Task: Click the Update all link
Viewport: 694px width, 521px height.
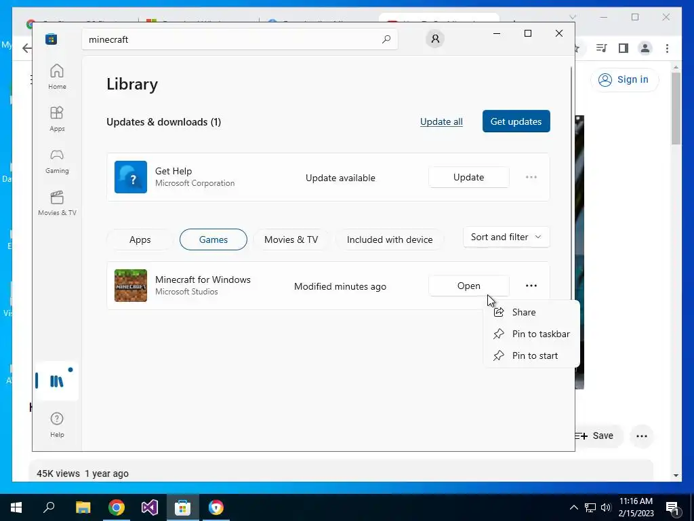Action: pos(441,122)
